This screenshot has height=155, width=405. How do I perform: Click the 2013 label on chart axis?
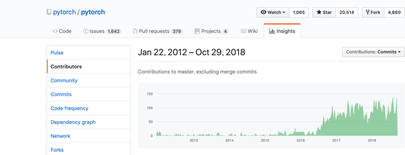(x=194, y=140)
